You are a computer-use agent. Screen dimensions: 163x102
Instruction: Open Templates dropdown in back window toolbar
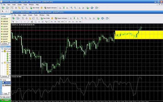coord(97,8)
